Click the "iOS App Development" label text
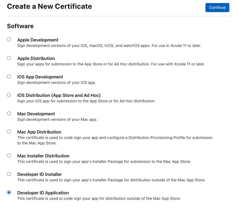The height and width of the screenshot is (211, 239). [x=40, y=77]
